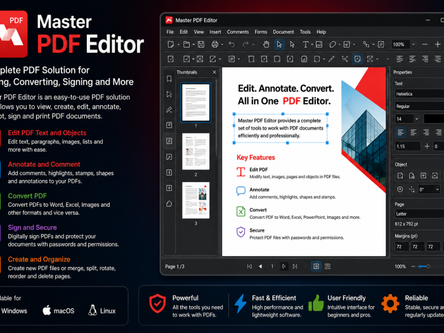The image size is (444, 333).
Task: Go to the next page arrow
Action: tap(284, 266)
